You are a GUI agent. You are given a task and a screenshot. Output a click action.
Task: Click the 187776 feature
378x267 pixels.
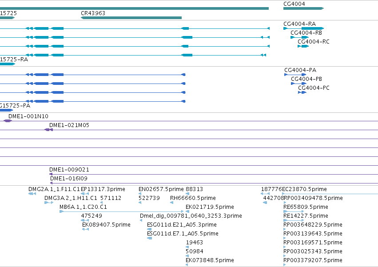point(265,194)
